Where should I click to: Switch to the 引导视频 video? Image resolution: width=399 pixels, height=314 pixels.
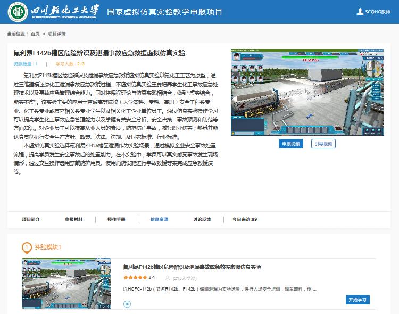(323, 144)
